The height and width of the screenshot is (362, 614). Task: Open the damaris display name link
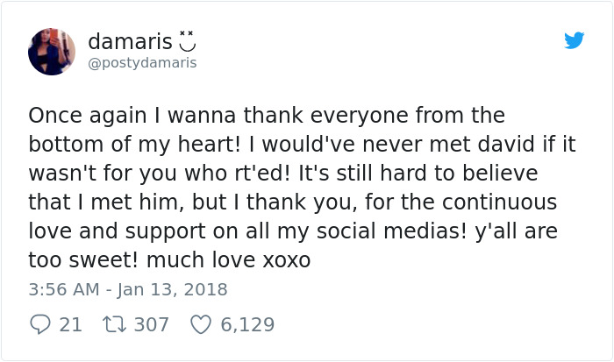pos(130,41)
